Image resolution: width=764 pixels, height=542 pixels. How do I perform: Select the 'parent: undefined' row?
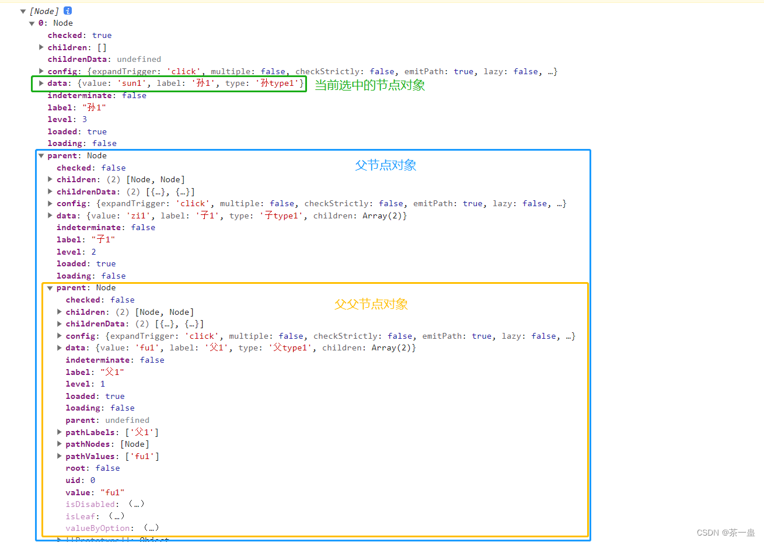[x=107, y=420]
